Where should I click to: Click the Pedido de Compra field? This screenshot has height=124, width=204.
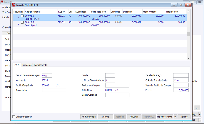click(117, 85)
